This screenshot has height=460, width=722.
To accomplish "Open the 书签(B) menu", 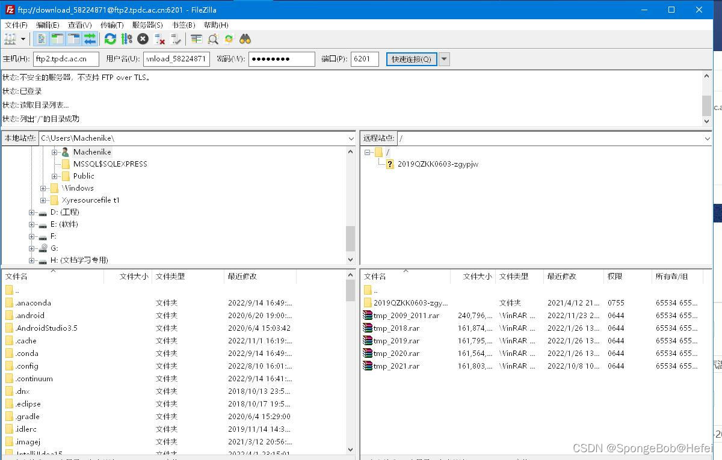I will coord(183,25).
